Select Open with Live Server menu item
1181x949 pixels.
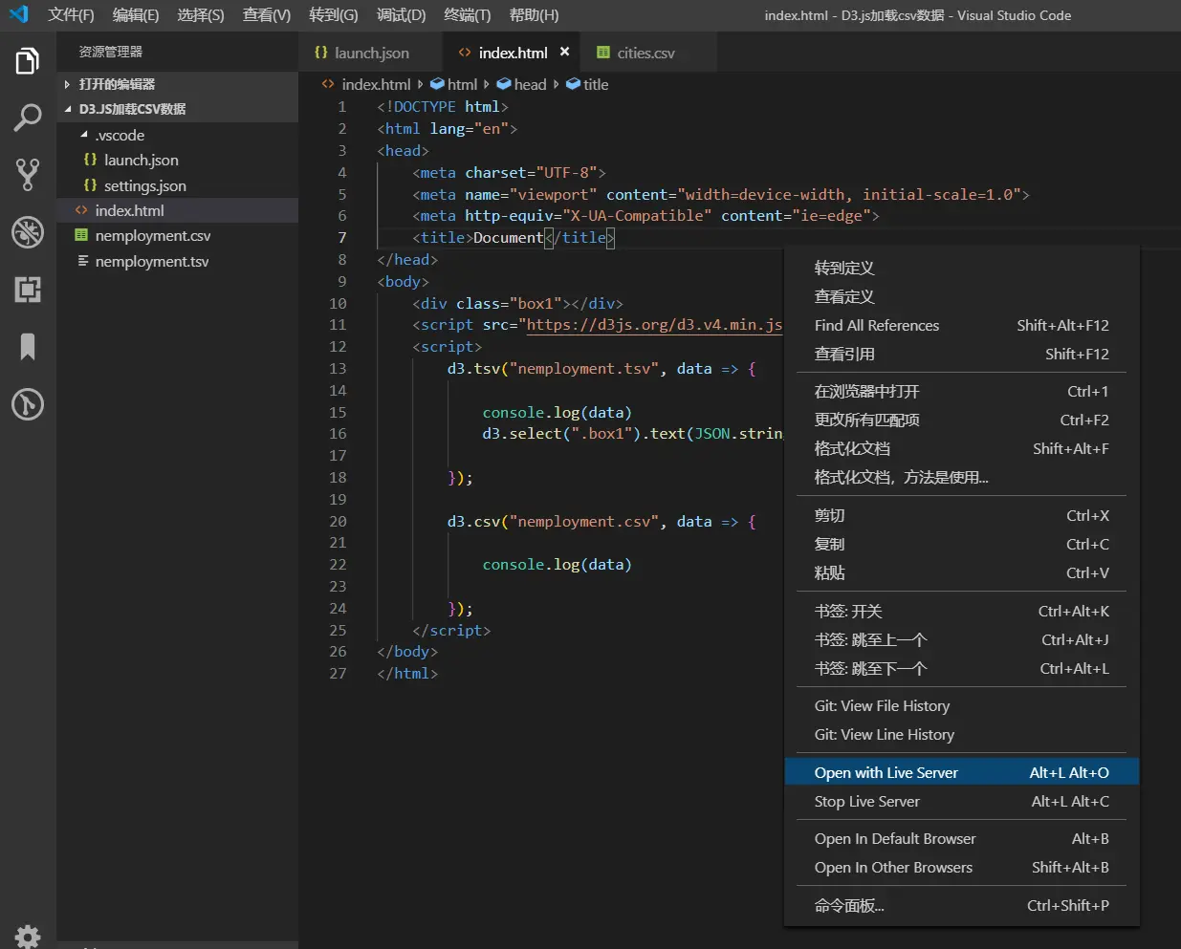coord(886,772)
